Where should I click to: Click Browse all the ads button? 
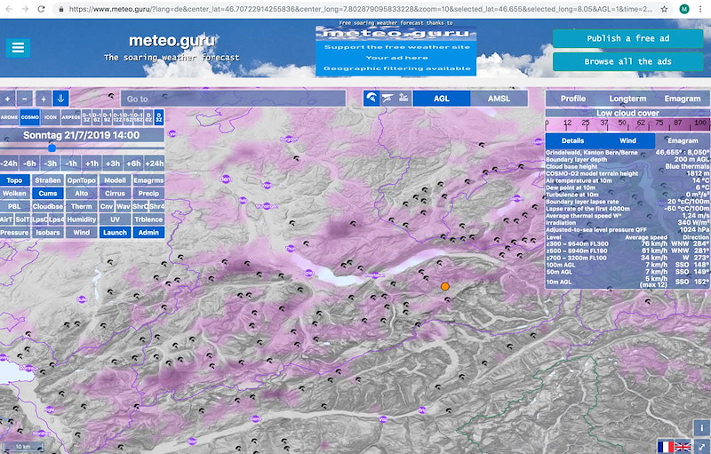pyautogui.click(x=627, y=61)
